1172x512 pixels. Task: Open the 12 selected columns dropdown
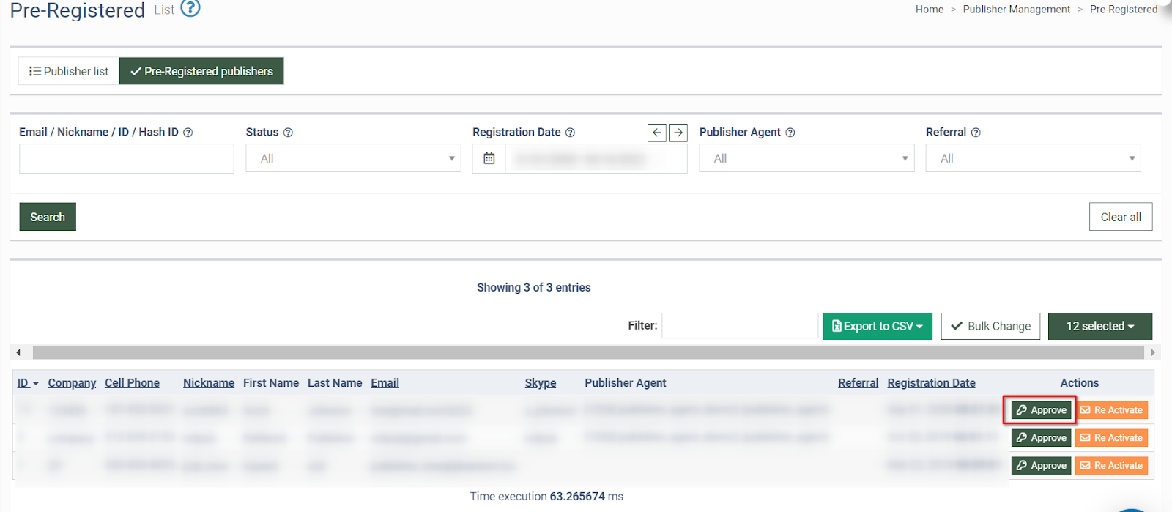click(1099, 327)
